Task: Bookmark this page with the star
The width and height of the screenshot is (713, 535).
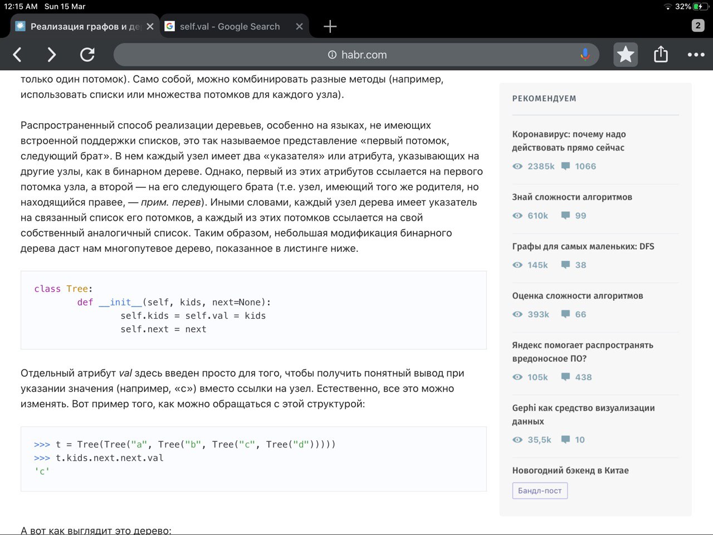Action: pyautogui.click(x=626, y=55)
